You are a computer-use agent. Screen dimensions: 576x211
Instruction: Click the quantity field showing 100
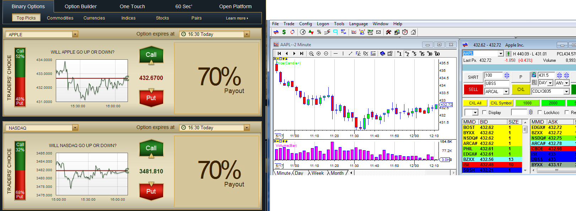click(494, 75)
